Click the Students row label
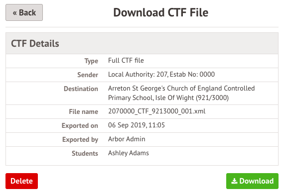 (85, 154)
